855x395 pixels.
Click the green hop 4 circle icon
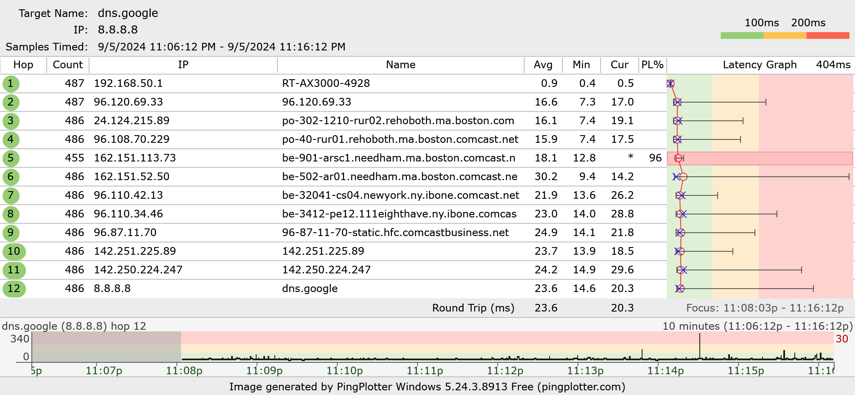click(x=11, y=139)
